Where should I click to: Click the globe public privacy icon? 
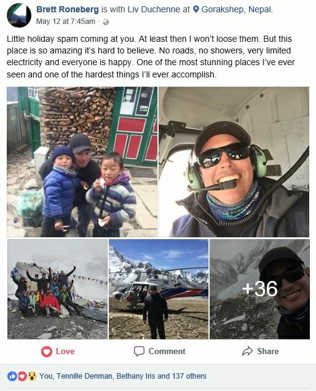point(106,22)
